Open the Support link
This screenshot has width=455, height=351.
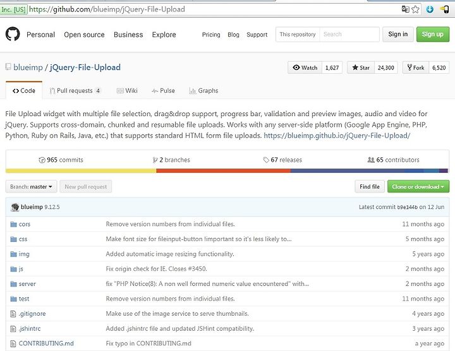[x=257, y=35]
